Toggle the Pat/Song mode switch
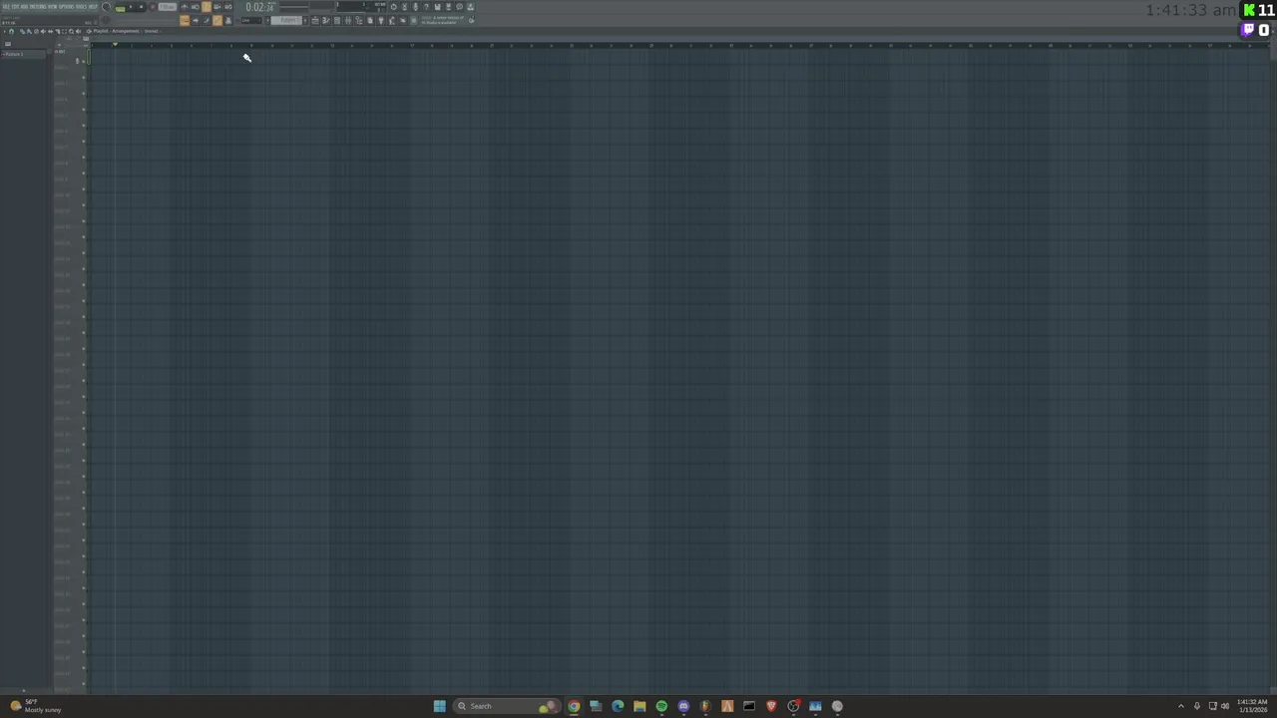The width and height of the screenshot is (1277, 718). pyautogui.click(x=120, y=8)
